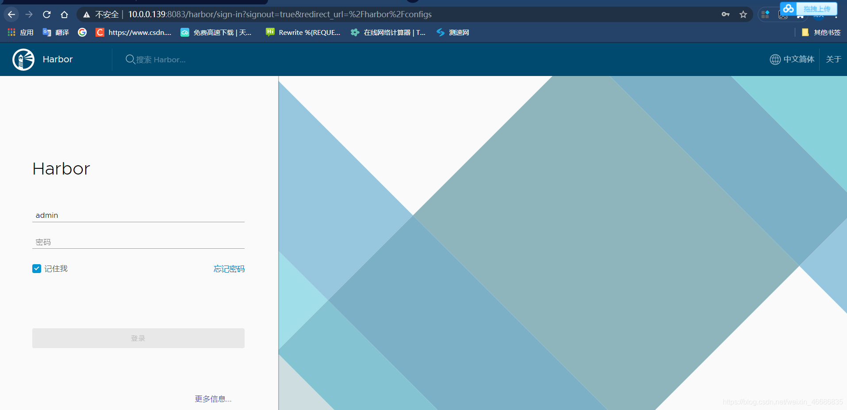The height and width of the screenshot is (410, 847).
Task: Click the Harbor lighthouse logo
Action: tap(23, 60)
